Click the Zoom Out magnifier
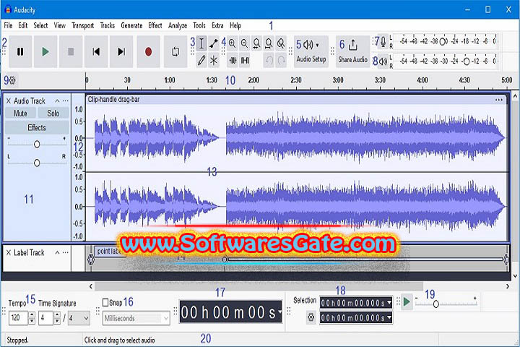 (x=244, y=43)
